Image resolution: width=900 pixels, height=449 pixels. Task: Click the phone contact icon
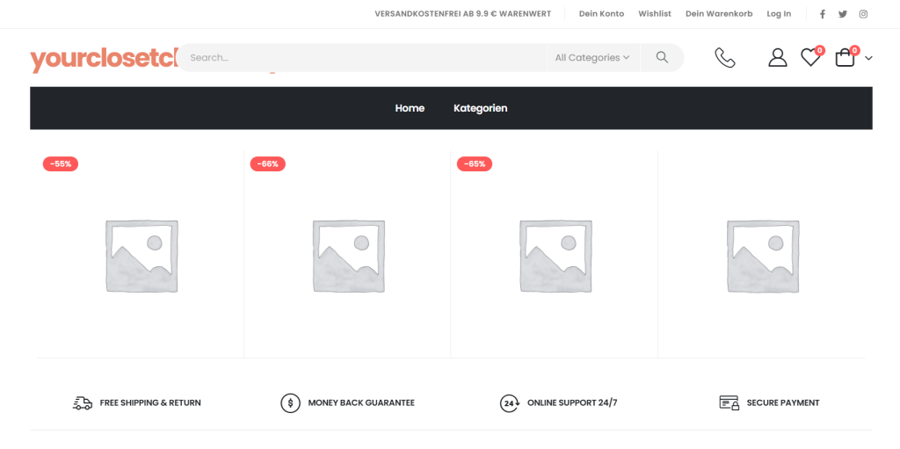point(724,58)
